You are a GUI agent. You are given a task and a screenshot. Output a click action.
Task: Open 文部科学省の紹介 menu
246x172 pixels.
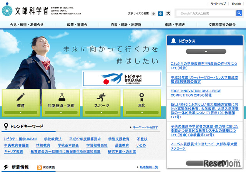pyautogui.click(x=222, y=25)
